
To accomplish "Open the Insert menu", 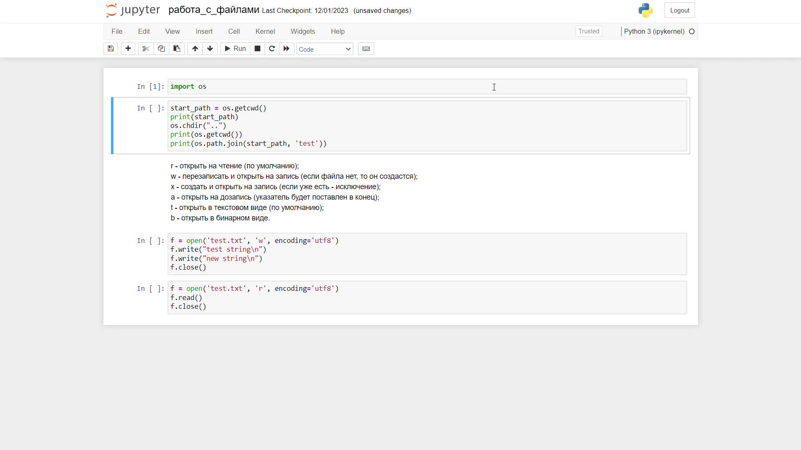I will point(204,32).
